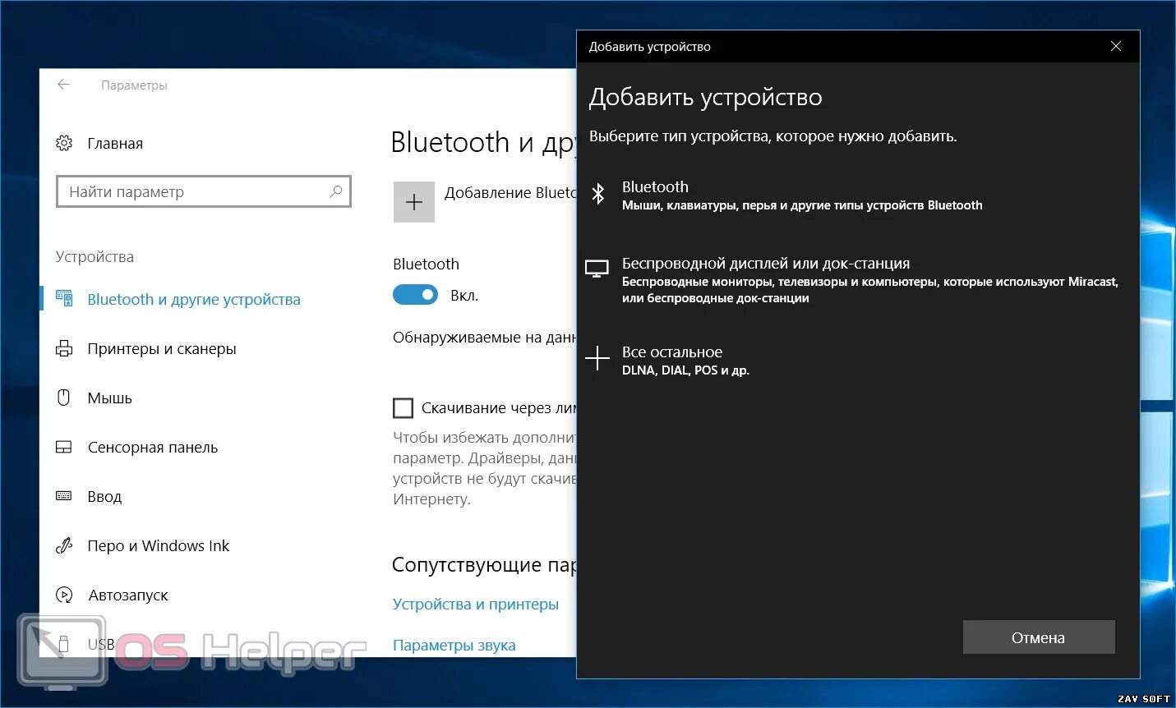
Task: Turn off the Bluetooth switch
Action: pyautogui.click(x=415, y=295)
